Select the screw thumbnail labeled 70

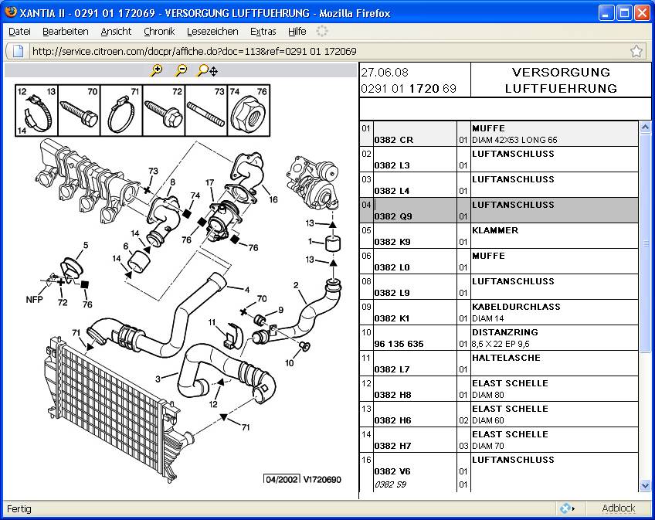79,110
